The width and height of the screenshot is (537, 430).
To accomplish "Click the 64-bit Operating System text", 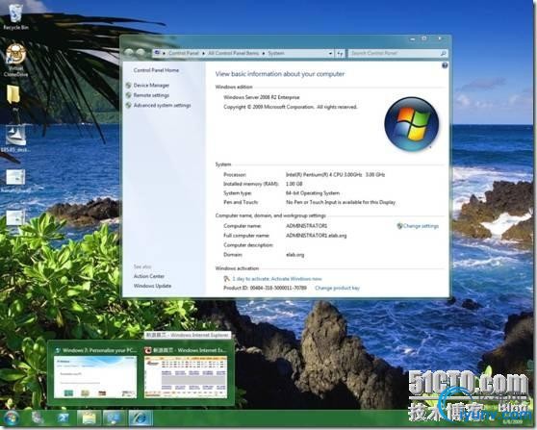I will [313, 193].
